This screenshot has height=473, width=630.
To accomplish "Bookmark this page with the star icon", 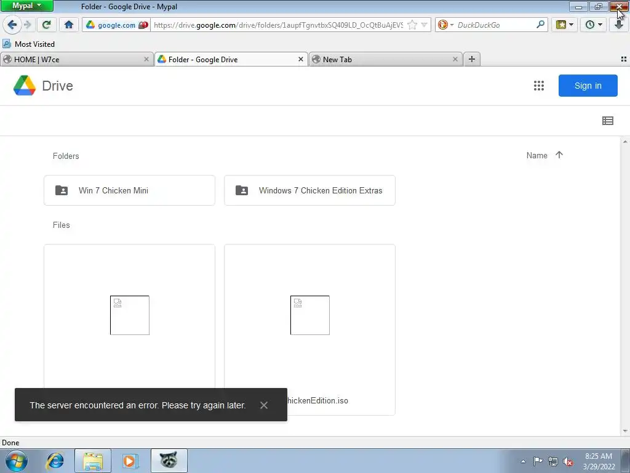I will click(412, 25).
